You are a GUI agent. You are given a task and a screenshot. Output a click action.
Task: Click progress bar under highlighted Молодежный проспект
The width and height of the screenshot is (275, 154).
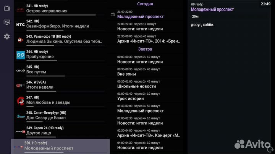coord(66,152)
